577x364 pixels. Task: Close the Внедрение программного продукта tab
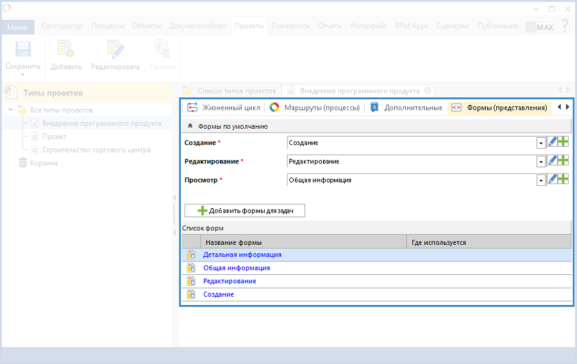428,90
